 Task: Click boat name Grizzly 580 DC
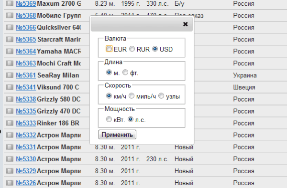click(x=59, y=99)
